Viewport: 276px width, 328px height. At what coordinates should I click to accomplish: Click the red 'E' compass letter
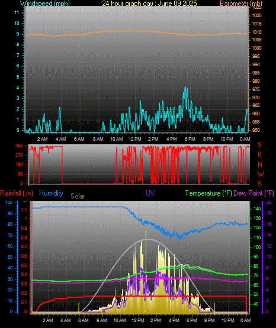(x=259, y=155)
